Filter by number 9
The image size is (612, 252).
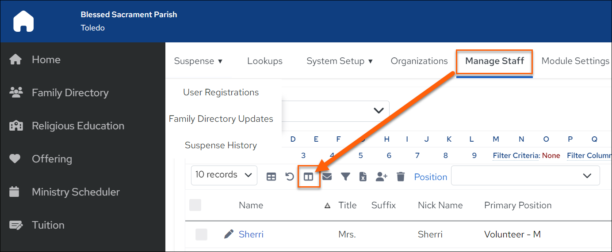[474, 155]
